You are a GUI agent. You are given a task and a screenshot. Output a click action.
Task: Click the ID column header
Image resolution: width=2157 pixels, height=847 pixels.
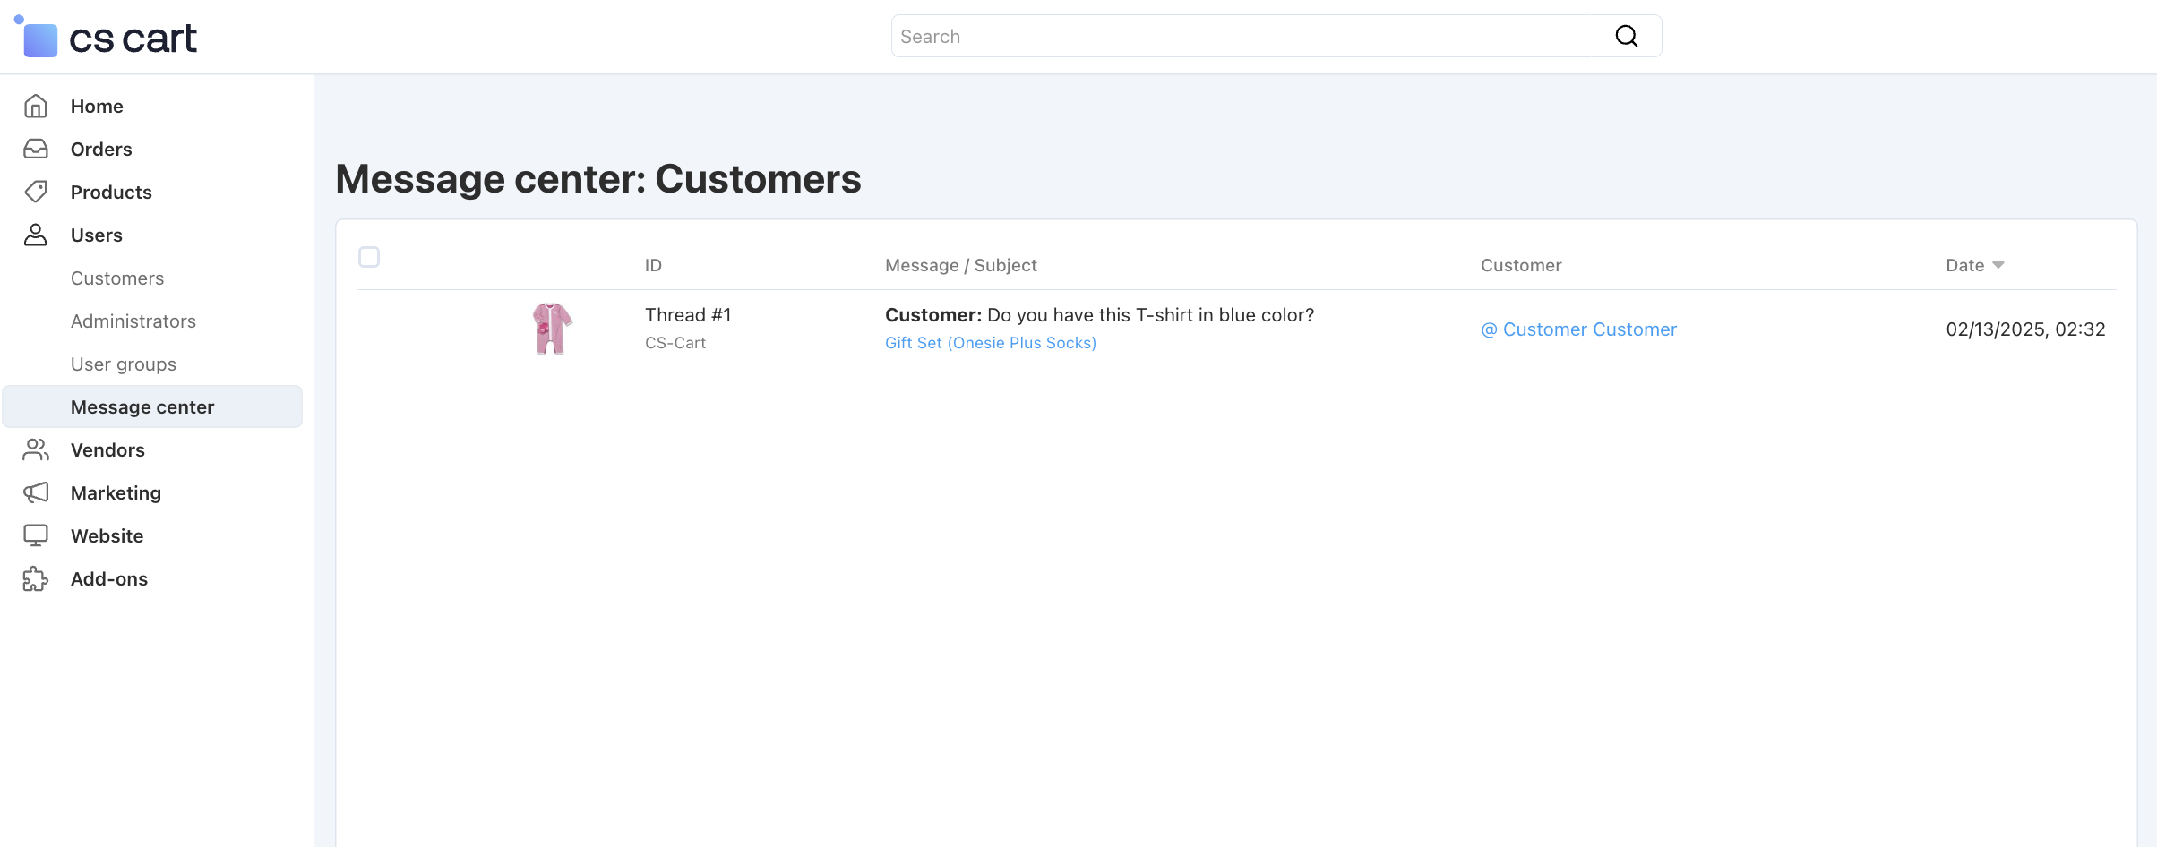[653, 265]
